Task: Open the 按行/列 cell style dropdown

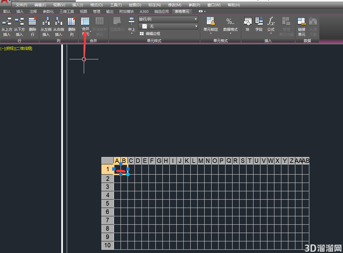Action: [x=168, y=19]
